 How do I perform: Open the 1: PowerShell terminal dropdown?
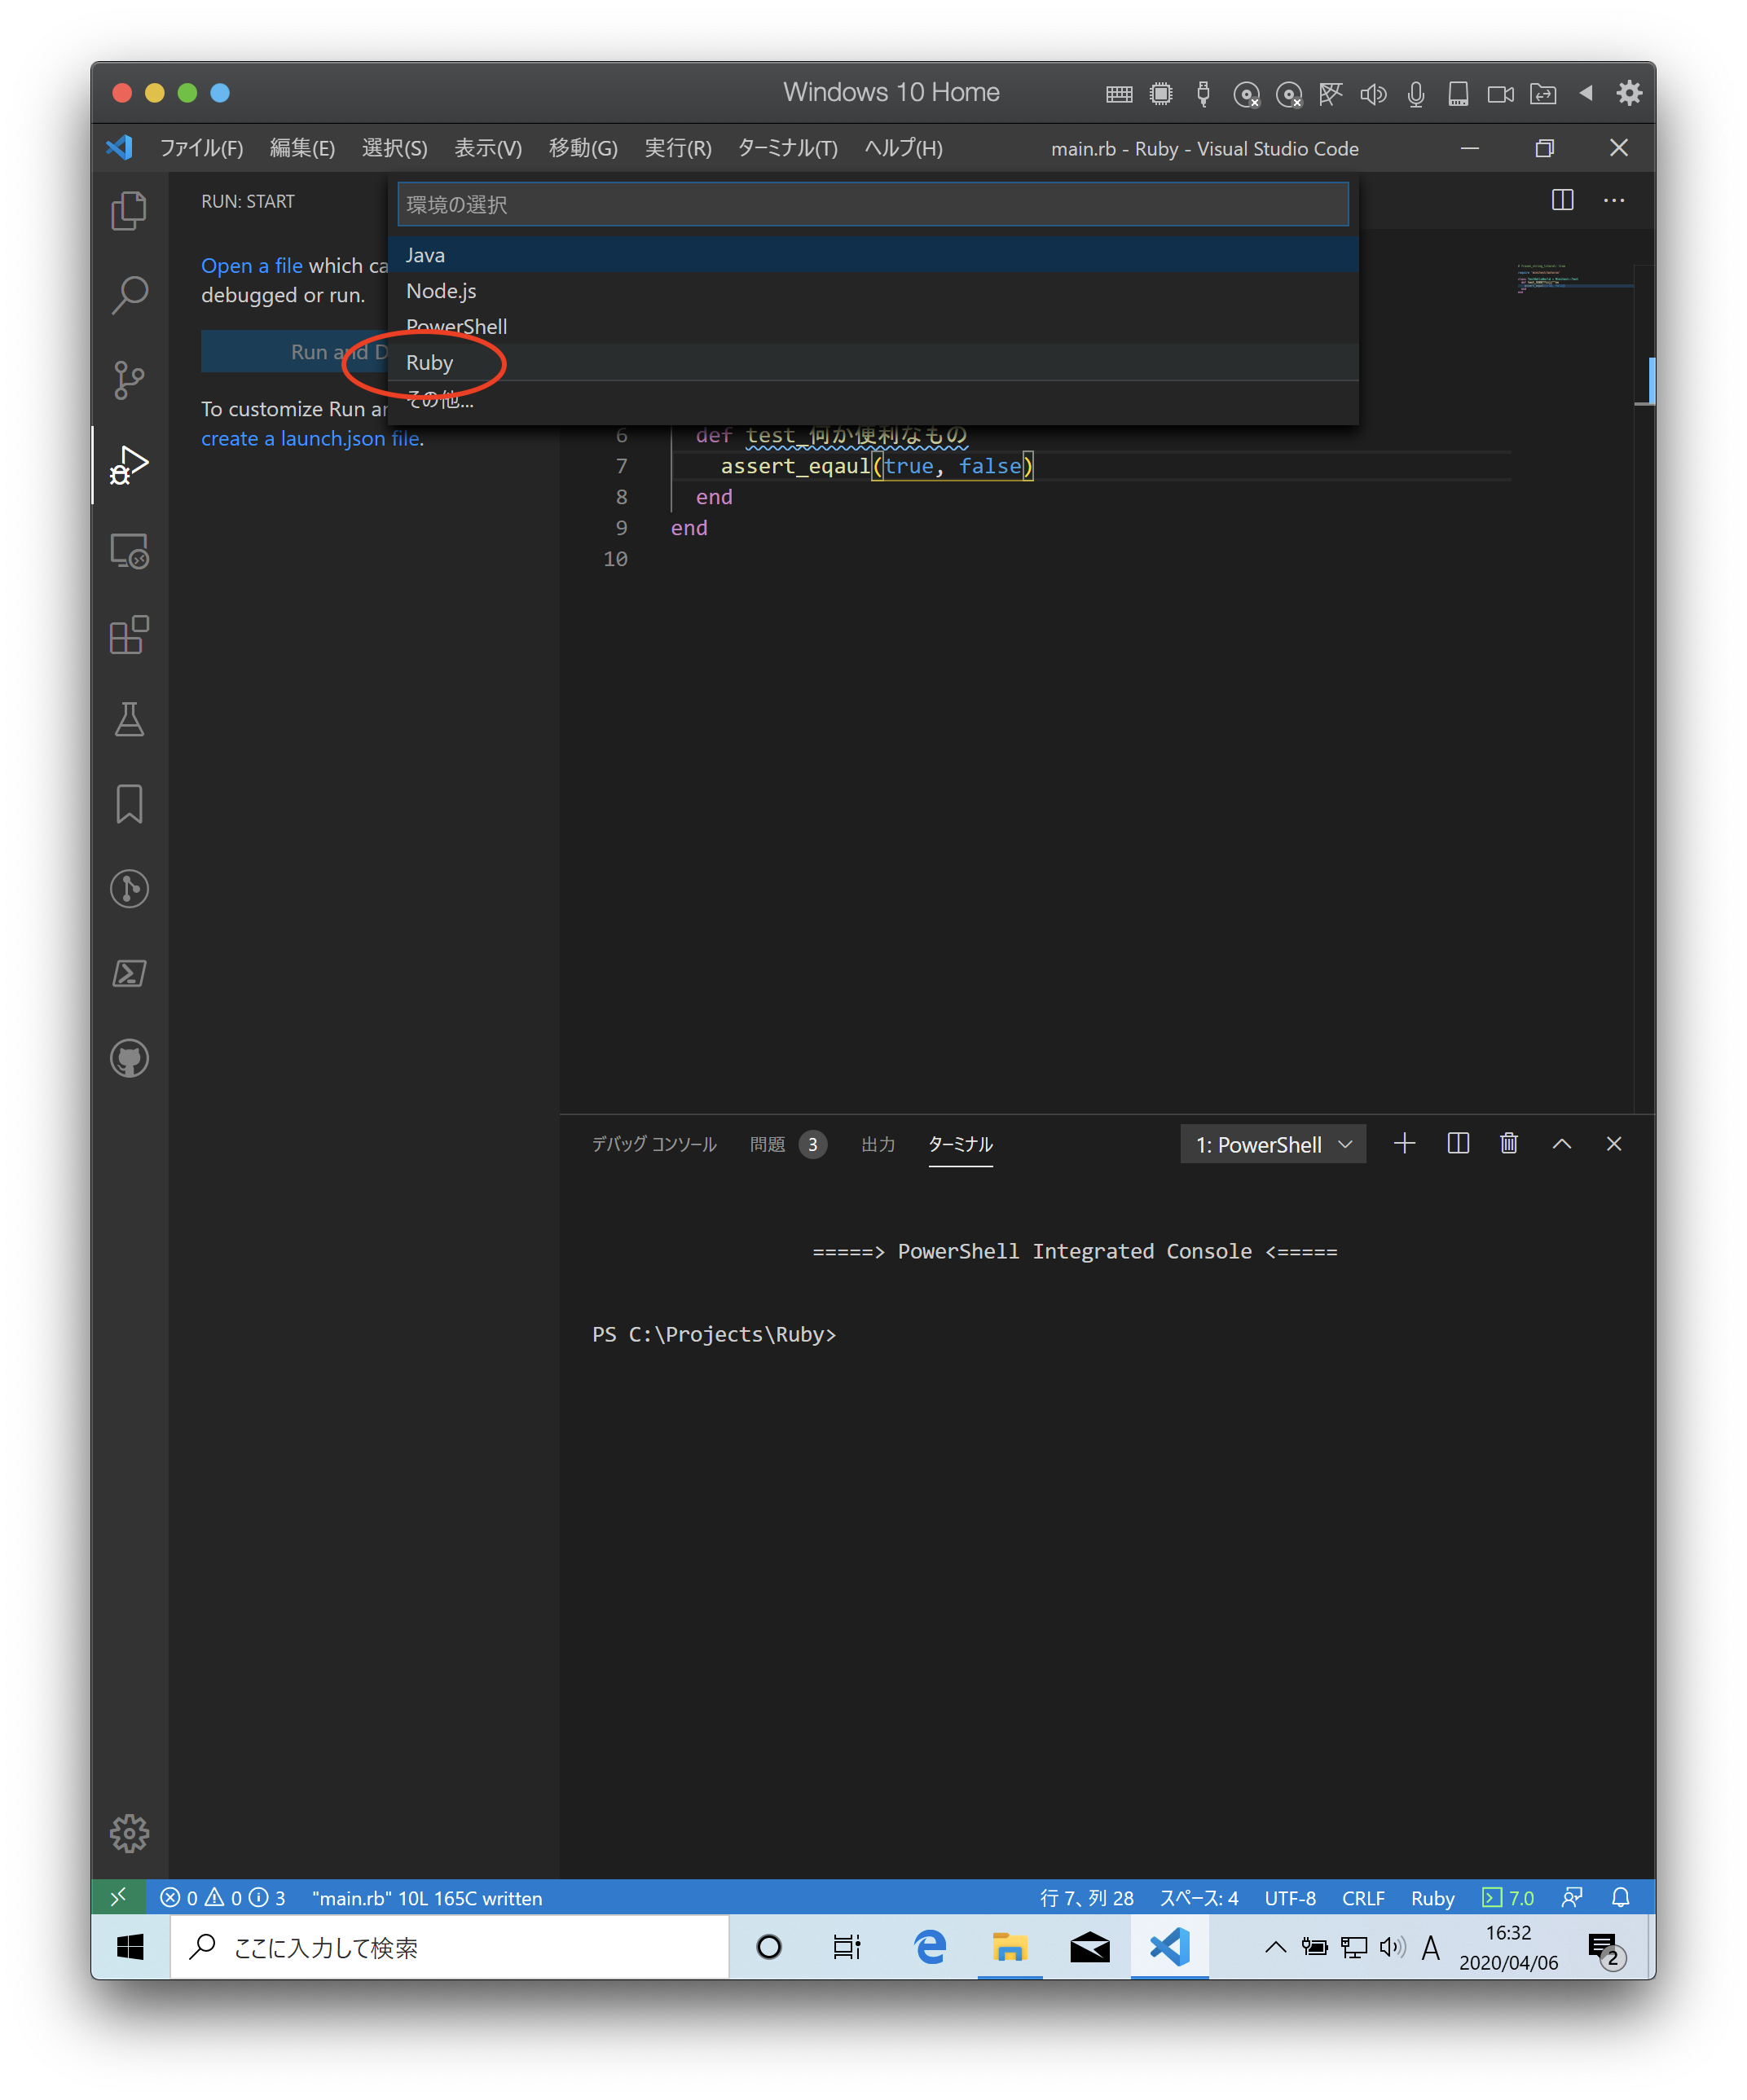1273,1144
